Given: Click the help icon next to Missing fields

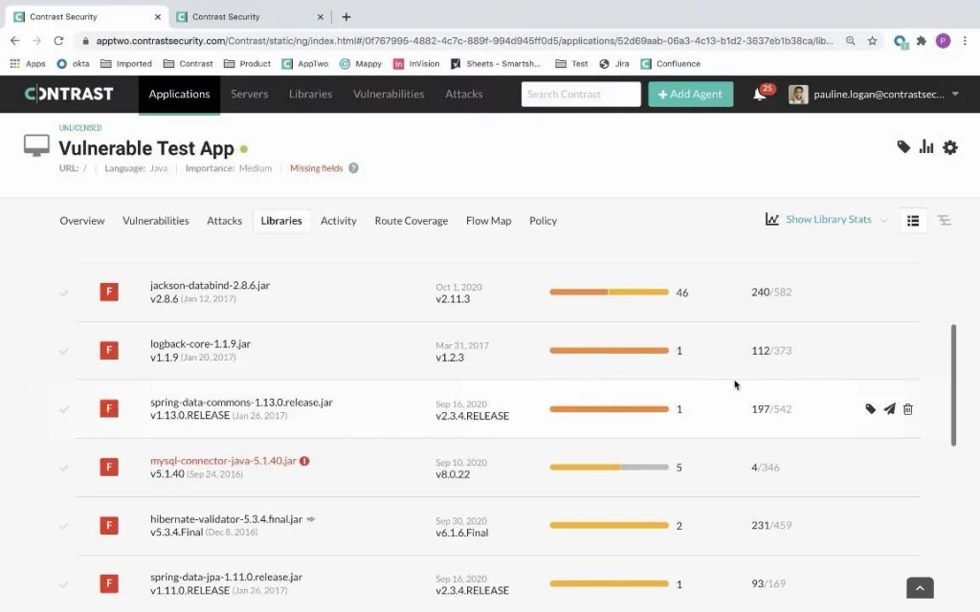Looking at the screenshot, I should coord(353,168).
